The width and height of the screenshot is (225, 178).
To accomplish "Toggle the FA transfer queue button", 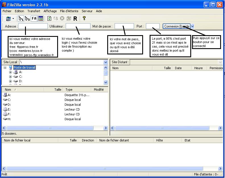I will click(34, 19).
